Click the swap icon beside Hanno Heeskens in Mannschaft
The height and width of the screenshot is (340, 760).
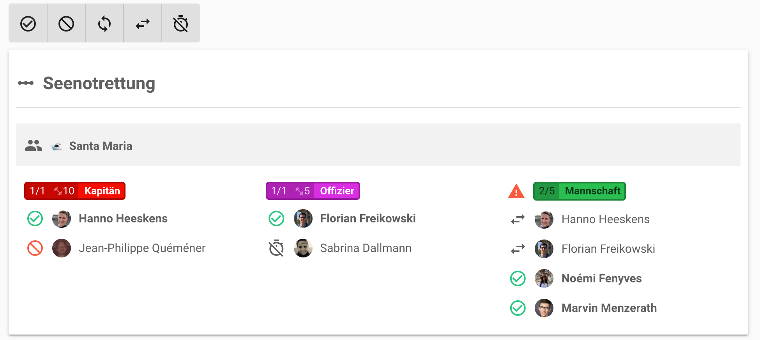point(518,219)
